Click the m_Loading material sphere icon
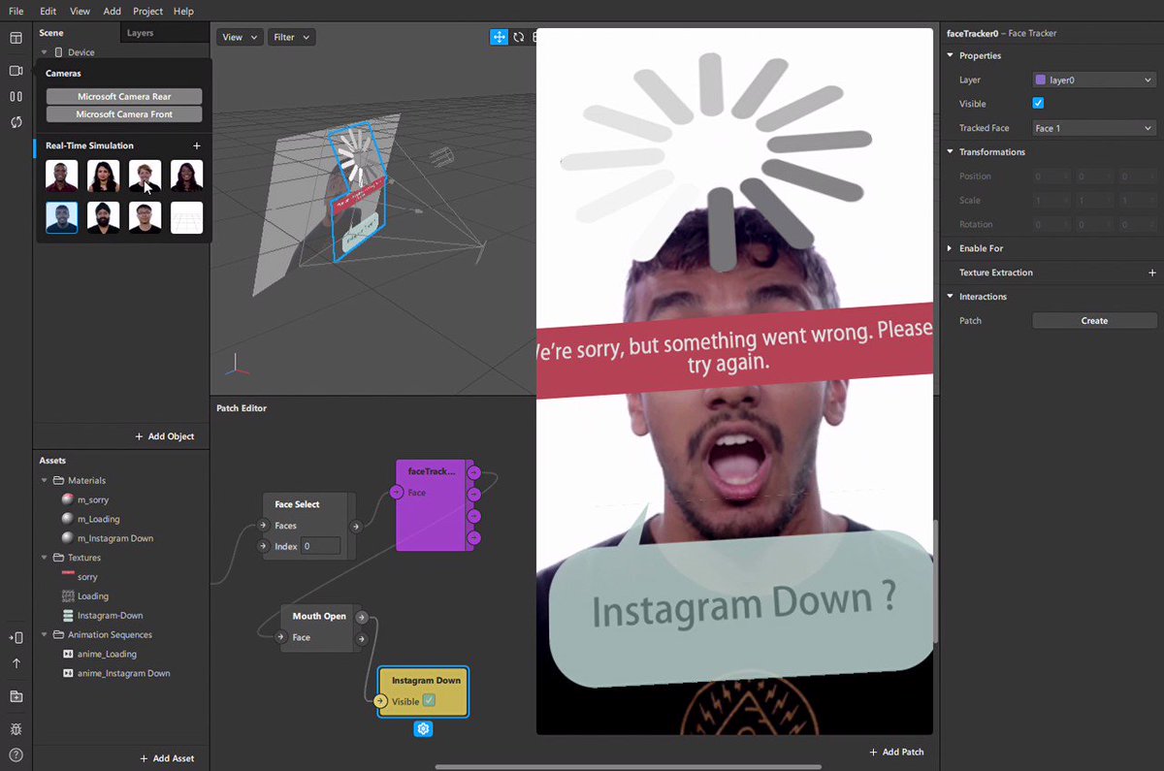This screenshot has height=771, width=1164. click(x=67, y=519)
